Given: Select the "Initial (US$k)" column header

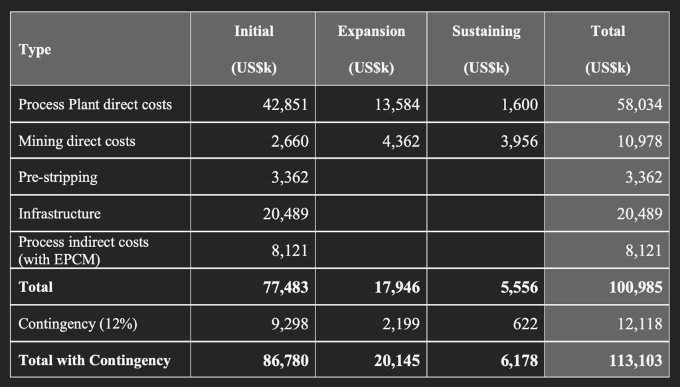Looking at the screenshot, I should [x=254, y=49].
